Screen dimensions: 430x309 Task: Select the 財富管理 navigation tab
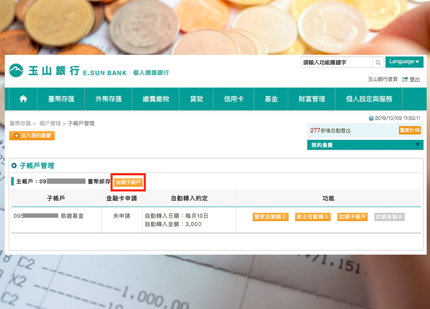coord(313,99)
